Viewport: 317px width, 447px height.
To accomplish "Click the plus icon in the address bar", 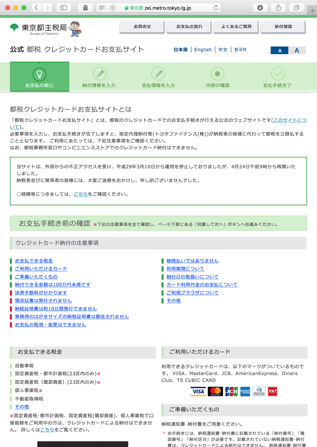I will coord(112,7).
